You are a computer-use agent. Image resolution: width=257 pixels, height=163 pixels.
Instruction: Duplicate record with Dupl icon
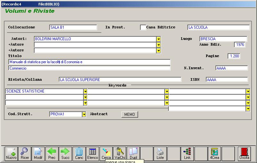(133, 154)
